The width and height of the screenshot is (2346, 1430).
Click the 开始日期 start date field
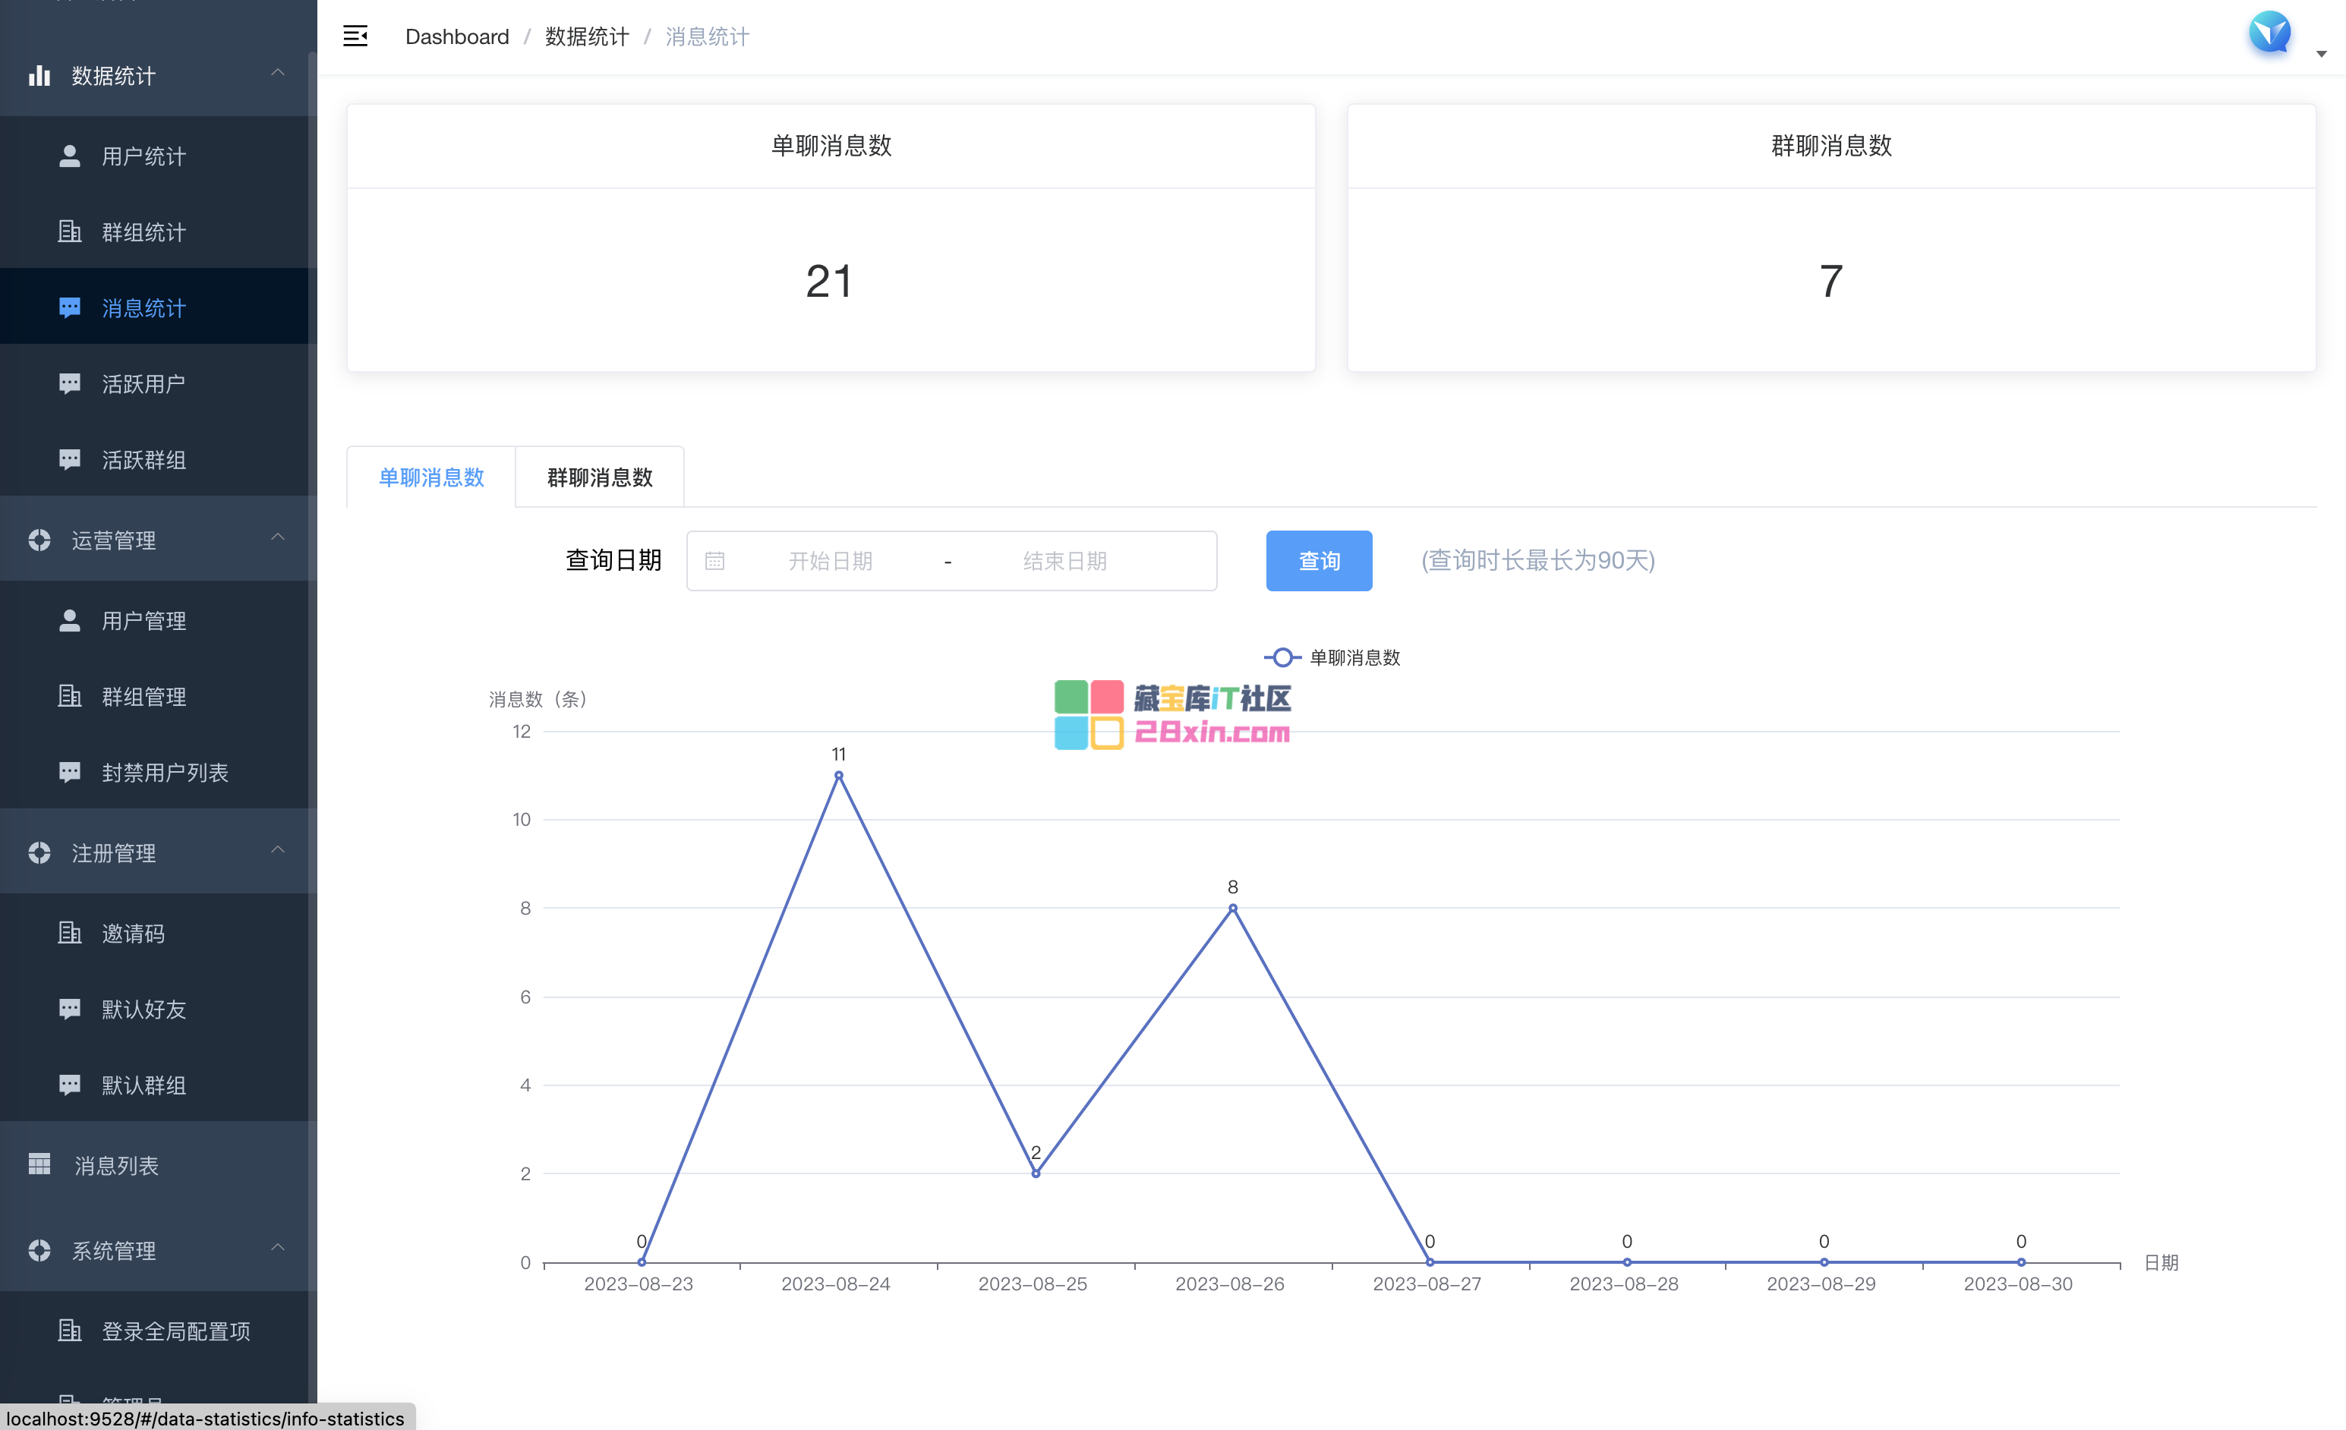831,561
